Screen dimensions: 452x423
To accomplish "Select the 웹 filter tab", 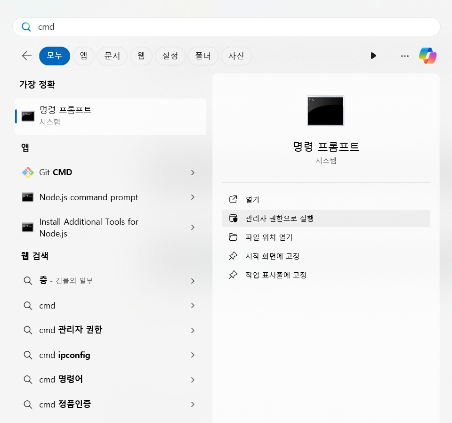I will pyautogui.click(x=141, y=56).
